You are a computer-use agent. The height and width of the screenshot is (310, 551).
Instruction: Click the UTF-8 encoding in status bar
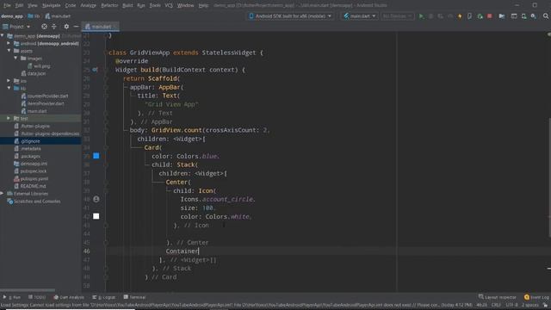point(511,305)
